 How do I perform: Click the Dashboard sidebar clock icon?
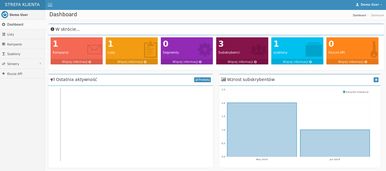4,24
